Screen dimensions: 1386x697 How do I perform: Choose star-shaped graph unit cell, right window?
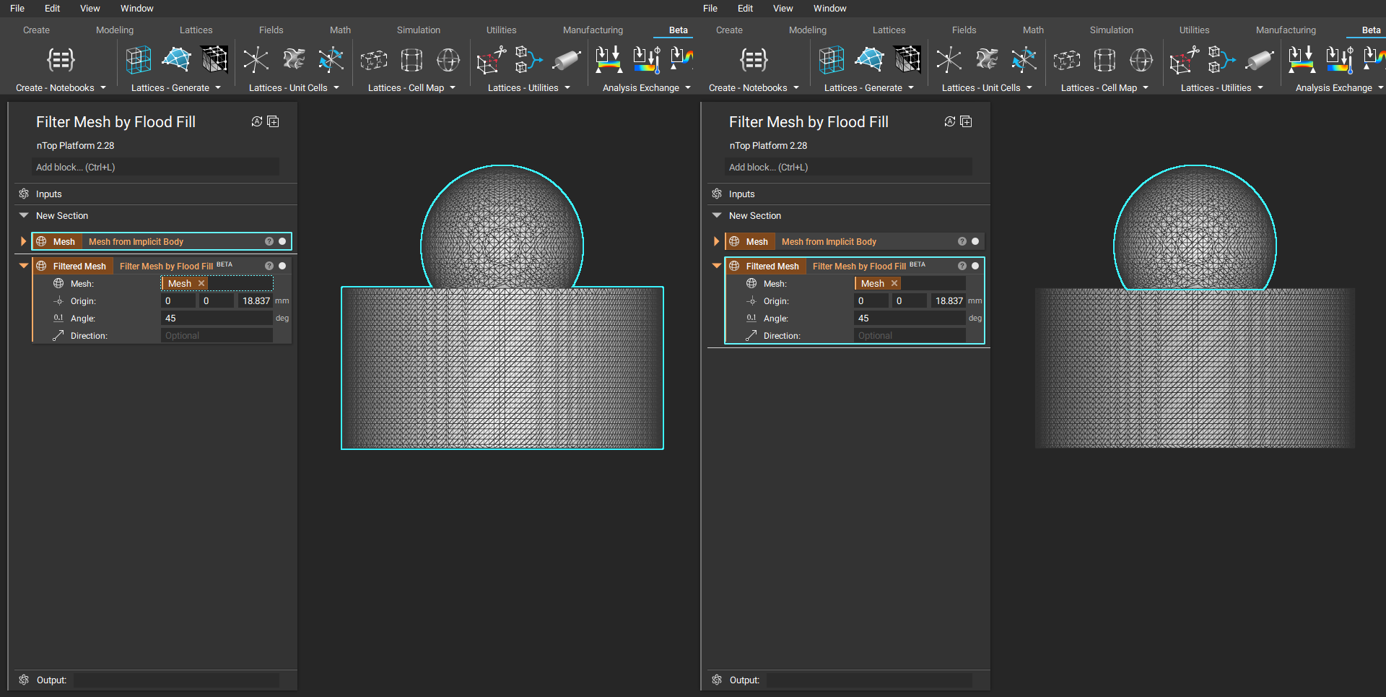[x=949, y=60]
